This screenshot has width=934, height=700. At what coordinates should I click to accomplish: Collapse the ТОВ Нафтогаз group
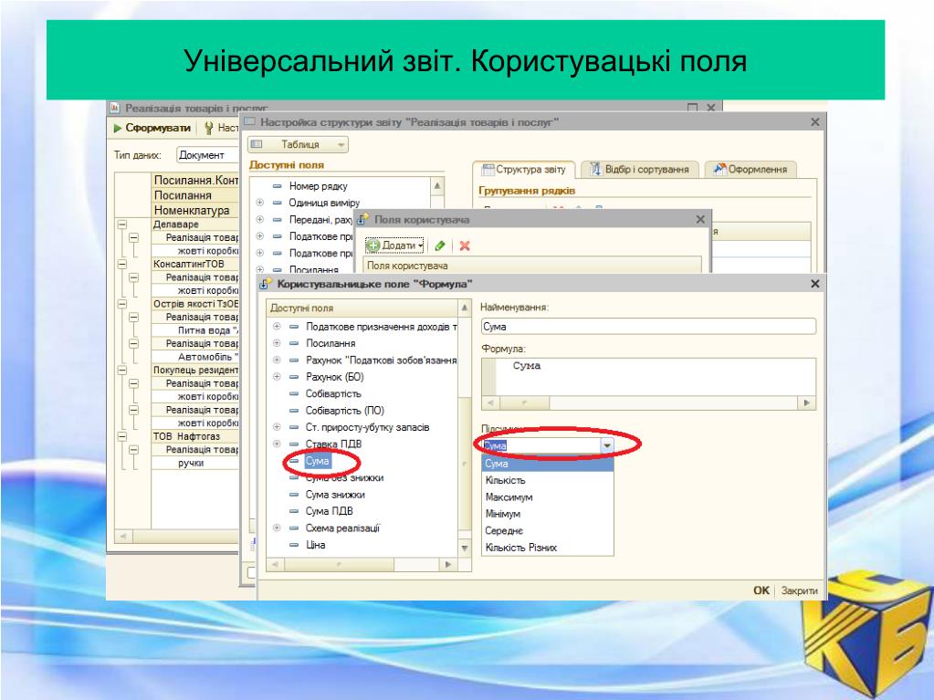pyautogui.click(x=122, y=436)
